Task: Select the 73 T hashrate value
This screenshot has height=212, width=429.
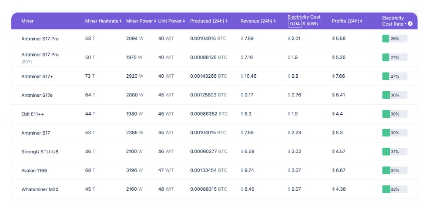Action: pyautogui.click(x=90, y=76)
